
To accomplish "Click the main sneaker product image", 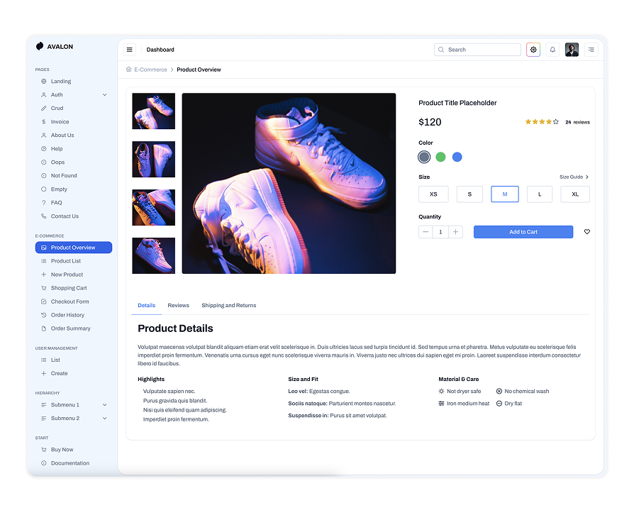I will [289, 183].
